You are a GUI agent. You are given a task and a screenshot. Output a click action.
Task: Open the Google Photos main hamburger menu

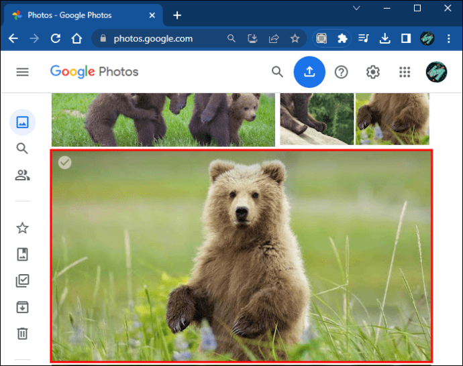22,72
